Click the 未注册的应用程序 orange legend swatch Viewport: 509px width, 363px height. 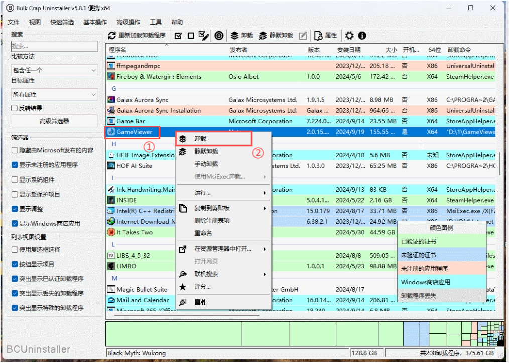[x=442, y=269]
